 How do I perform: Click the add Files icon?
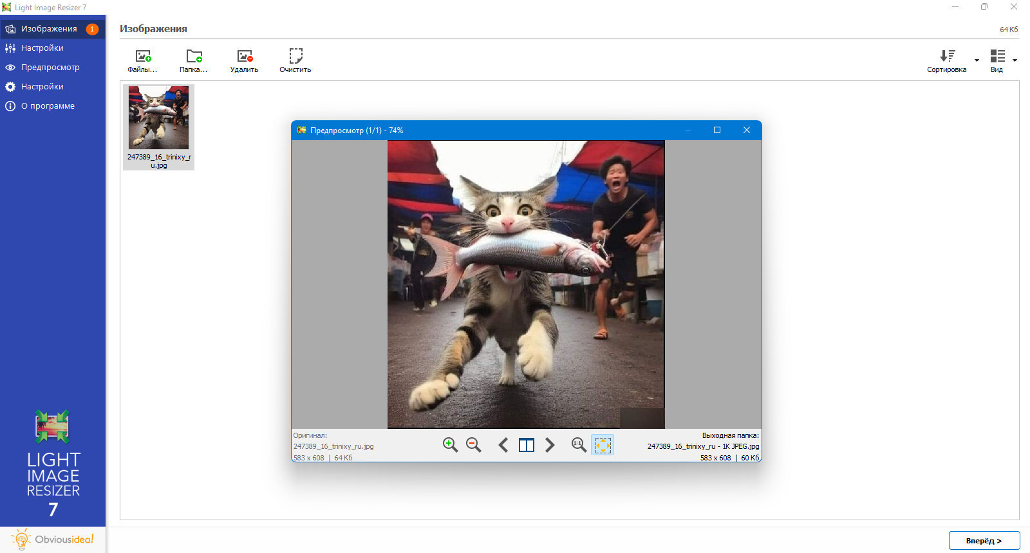(143, 57)
